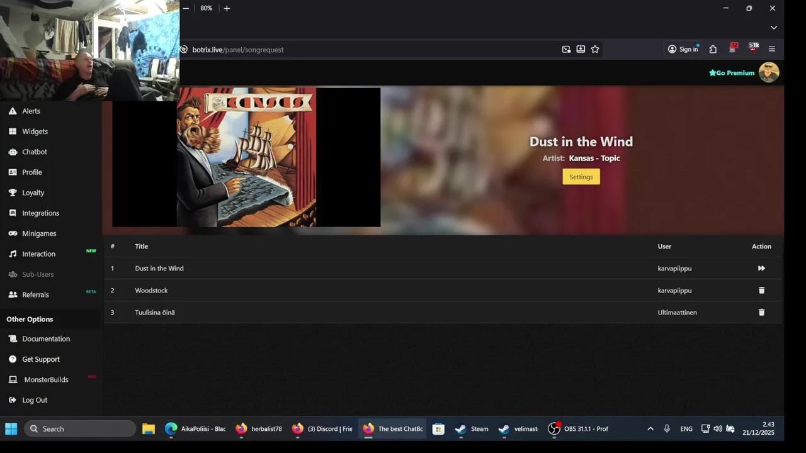Click user Ultimaattinen in the queue
This screenshot has height=453, width=806.
pos(677,312)
